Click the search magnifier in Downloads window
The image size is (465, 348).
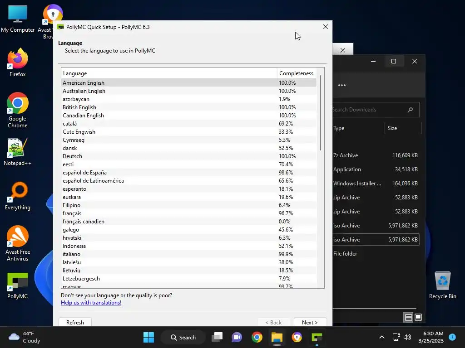pos(411,110)
